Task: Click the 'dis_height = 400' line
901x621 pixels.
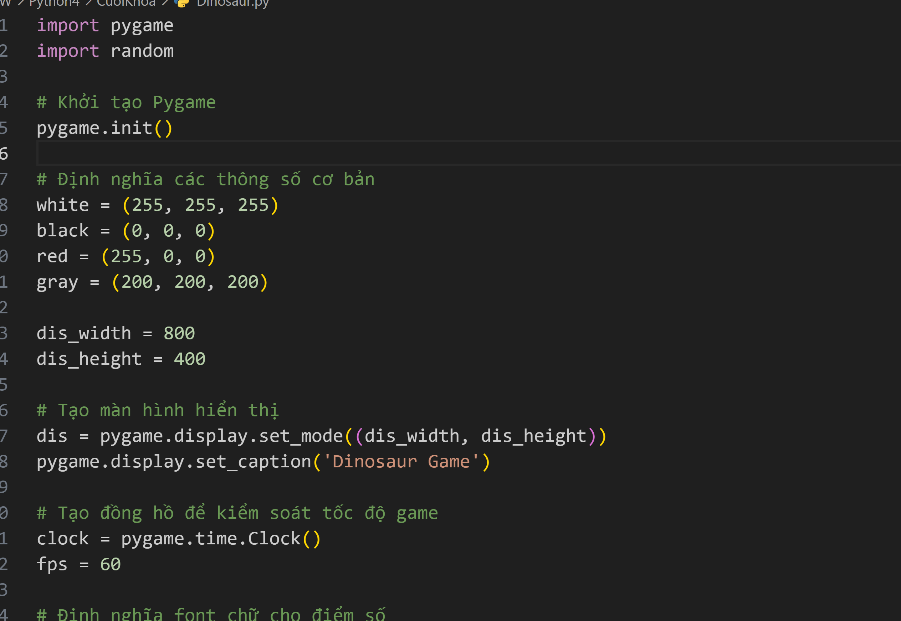Action: pos(121,359)
